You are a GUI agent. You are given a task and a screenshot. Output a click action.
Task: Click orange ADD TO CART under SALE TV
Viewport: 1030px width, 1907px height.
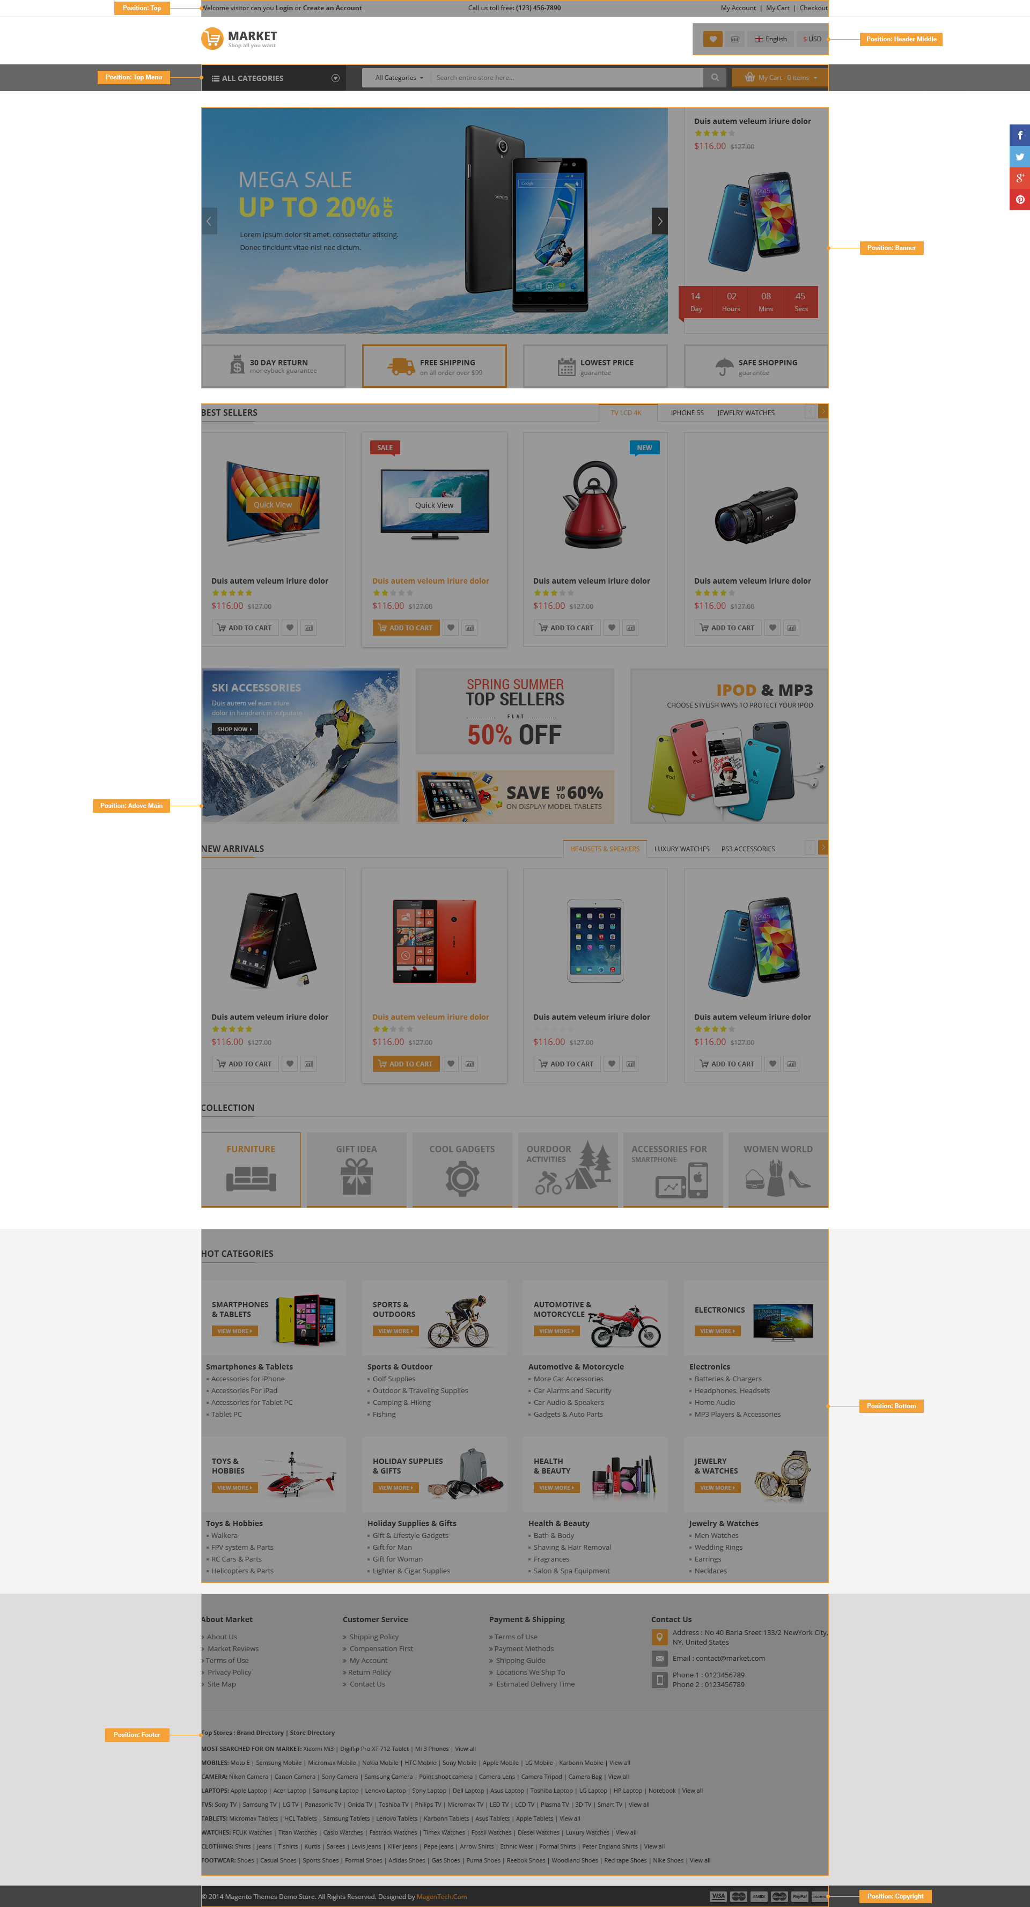[x=406, y=628]
